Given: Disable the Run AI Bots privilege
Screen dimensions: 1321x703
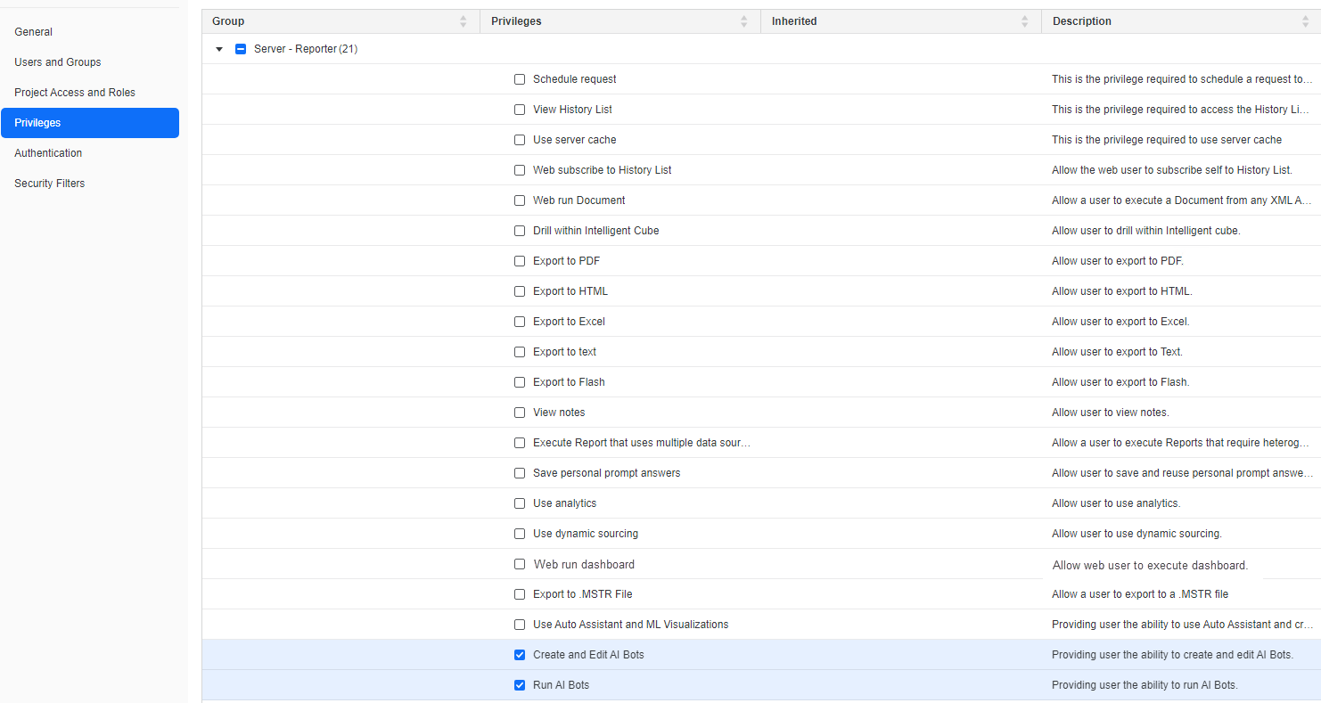Looking at the screenshot, I should point(520,685).
